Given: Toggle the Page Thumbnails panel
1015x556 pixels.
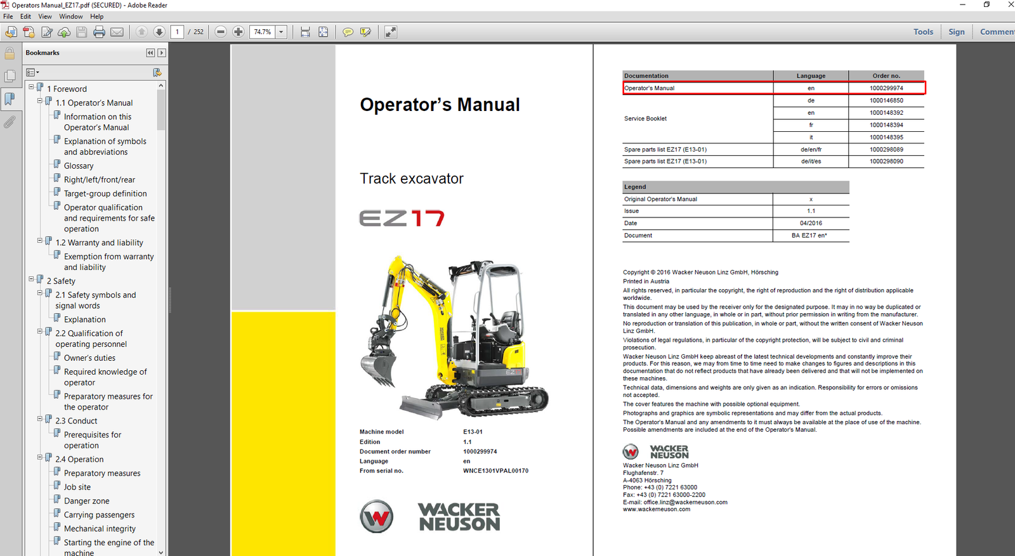Looking at the screenshot, I should (x=10, y=76).
